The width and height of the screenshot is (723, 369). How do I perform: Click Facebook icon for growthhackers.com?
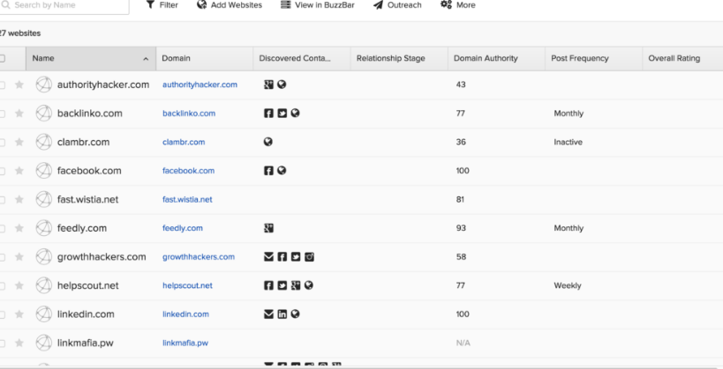[282, 257]
